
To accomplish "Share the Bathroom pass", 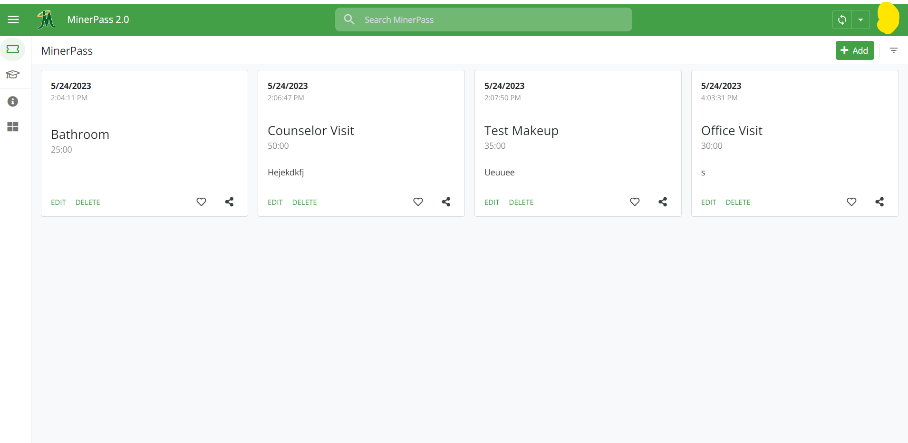I will (x=229, y=202).
